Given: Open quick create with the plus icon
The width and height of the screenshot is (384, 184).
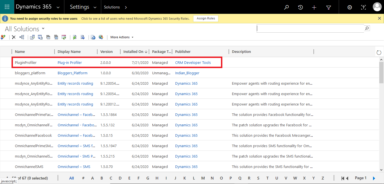Looking at the screenshot, I should click(314, 7).
